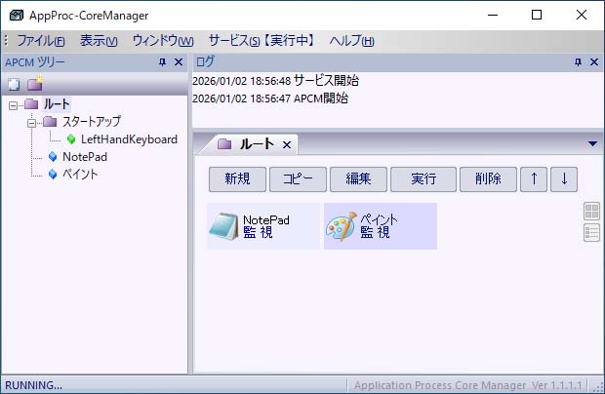Open the tab list dropdown arrow
The width and height of the screenshot is (605, 394).
click(x=591, y=144)
